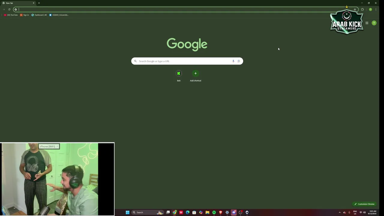Open the Wi-Fi network tray icon
This screenshot has height=216, width=384.
[x=361, y=212]
